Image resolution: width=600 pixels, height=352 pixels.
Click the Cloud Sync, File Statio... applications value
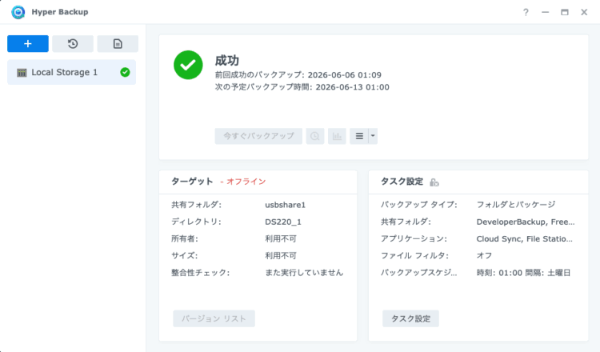(524, 238)
